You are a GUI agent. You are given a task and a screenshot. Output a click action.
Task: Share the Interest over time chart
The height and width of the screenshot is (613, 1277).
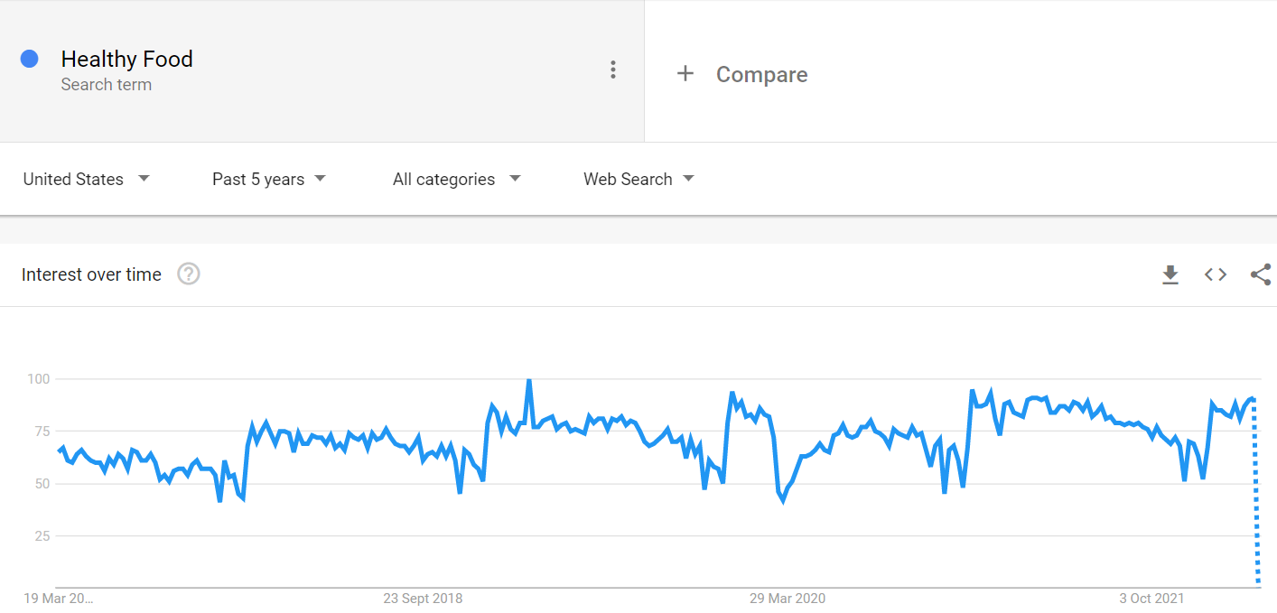tap(1261, 274)
